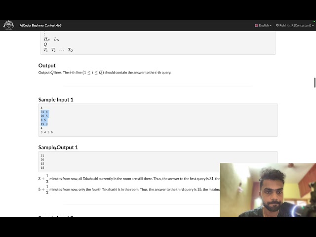Click the highlighted line "31 4"
316x237 pixels.
(x=44, y=112)
